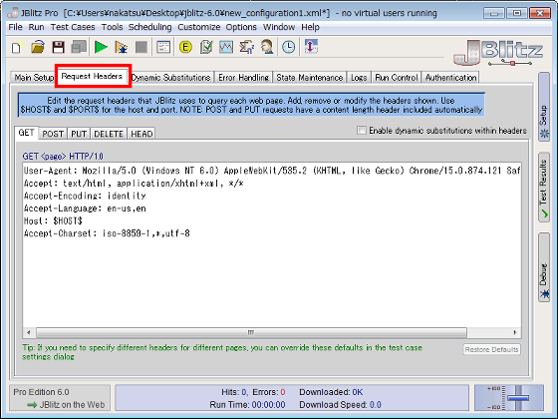Open the Debug side panel

pyautogui.click(x=544, y=267)
